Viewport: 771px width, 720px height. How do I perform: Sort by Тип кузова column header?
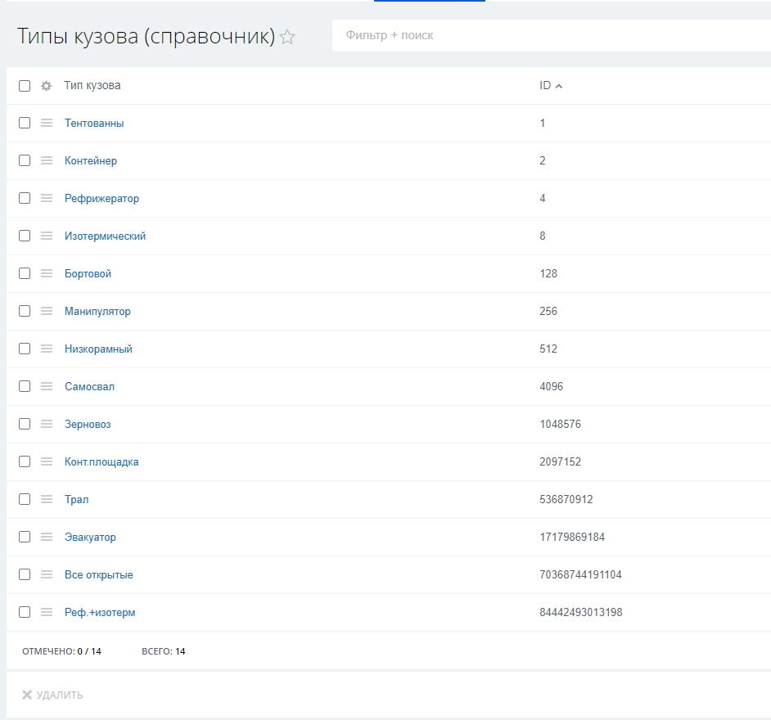pos(92,86)
